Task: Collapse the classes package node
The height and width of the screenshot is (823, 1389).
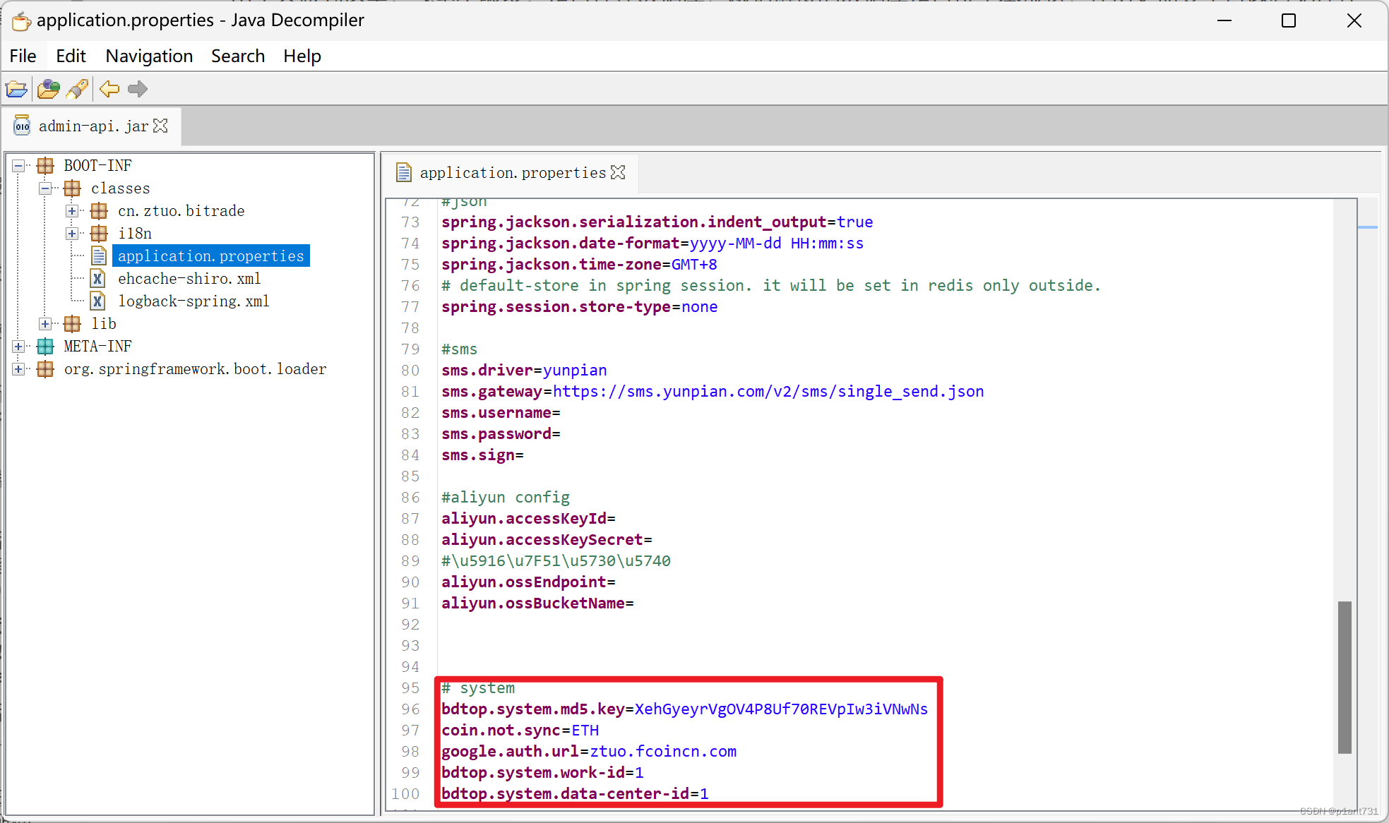Action: tap(45, 188)
